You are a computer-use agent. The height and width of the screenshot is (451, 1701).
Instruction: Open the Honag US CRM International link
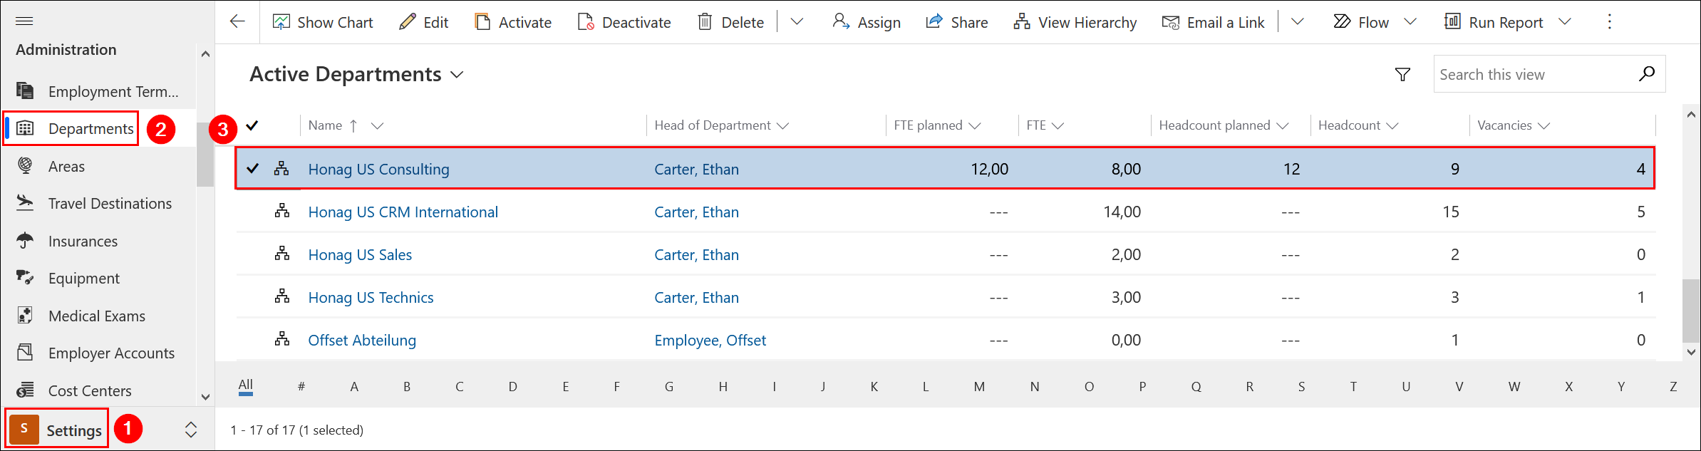point(403,212)
